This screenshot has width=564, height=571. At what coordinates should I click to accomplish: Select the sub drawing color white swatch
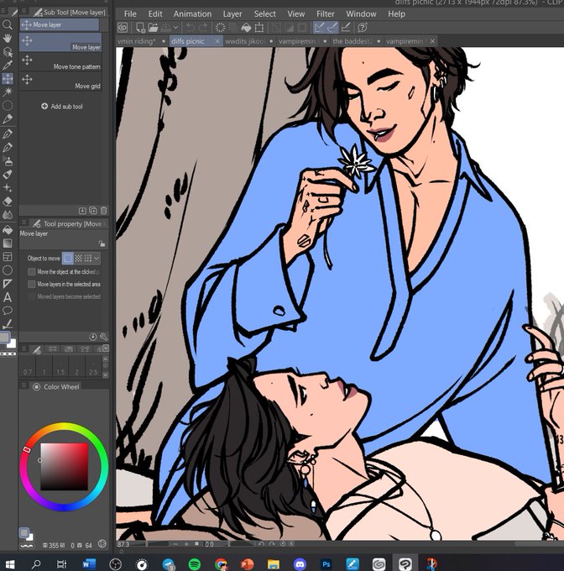12,343
